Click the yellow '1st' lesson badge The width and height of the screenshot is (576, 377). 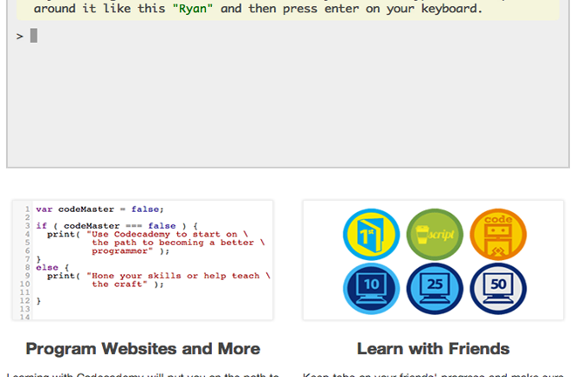tap(372, 236)
